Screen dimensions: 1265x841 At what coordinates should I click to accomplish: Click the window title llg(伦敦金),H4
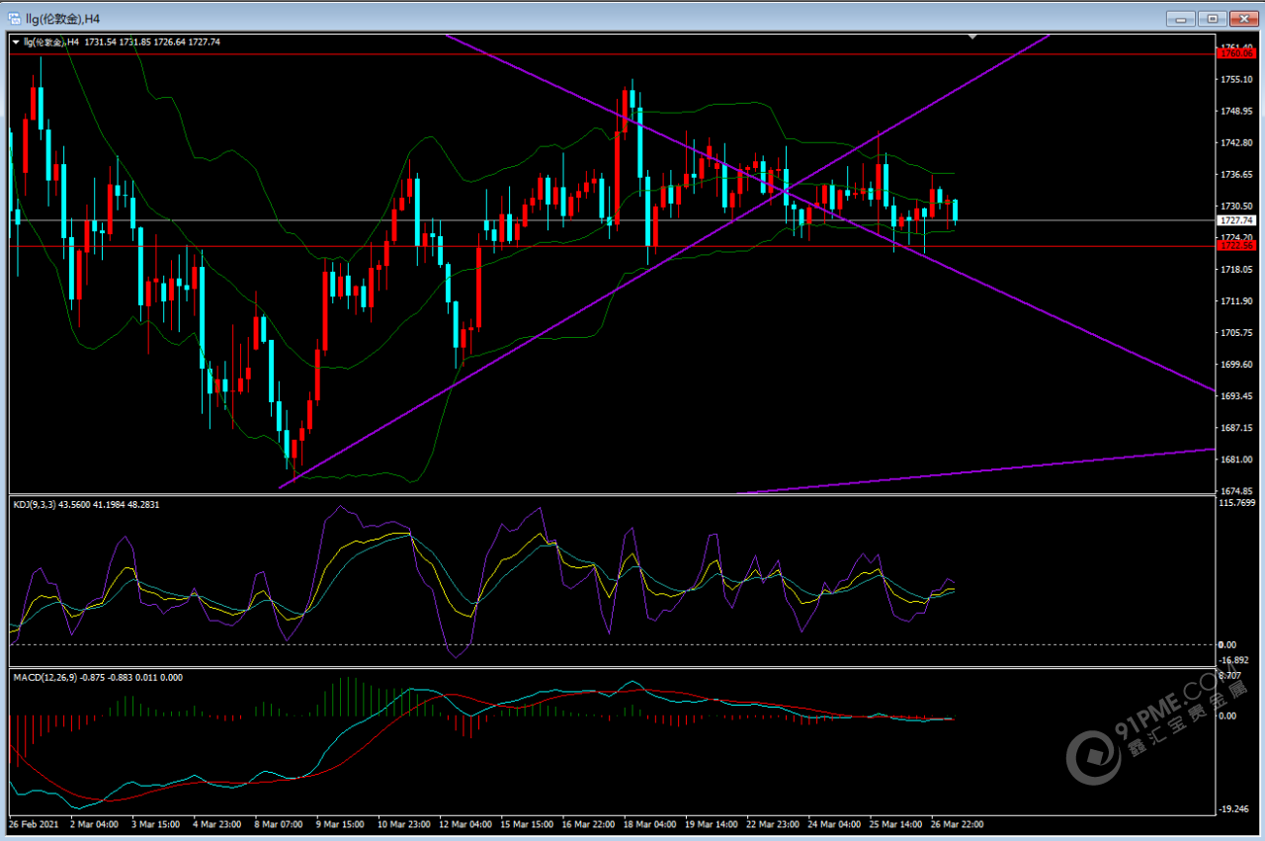pyautogui.click(x=63, y=18)
